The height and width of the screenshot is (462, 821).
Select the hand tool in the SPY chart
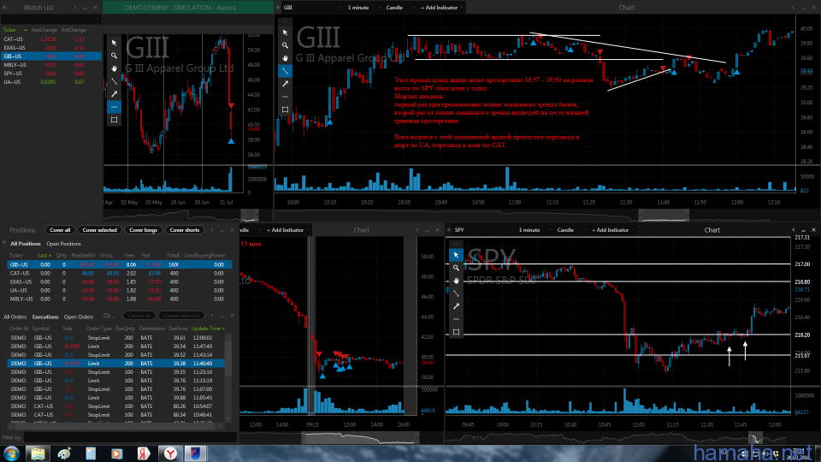pos(456,281)
